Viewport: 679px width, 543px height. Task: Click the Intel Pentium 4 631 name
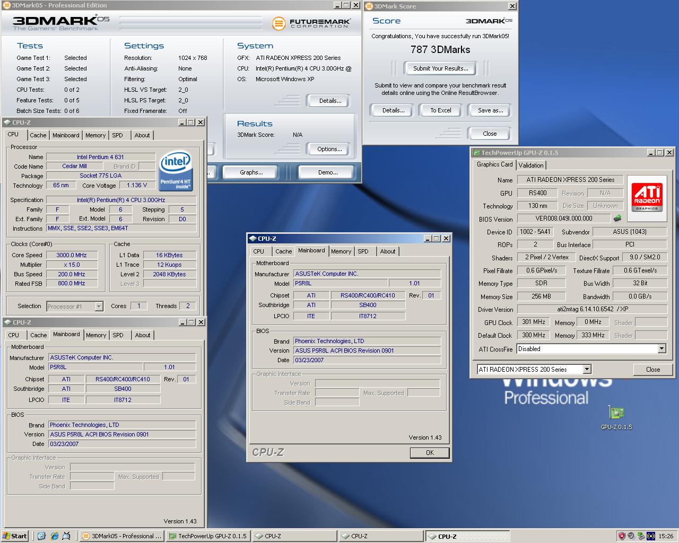tap(100, 157)
